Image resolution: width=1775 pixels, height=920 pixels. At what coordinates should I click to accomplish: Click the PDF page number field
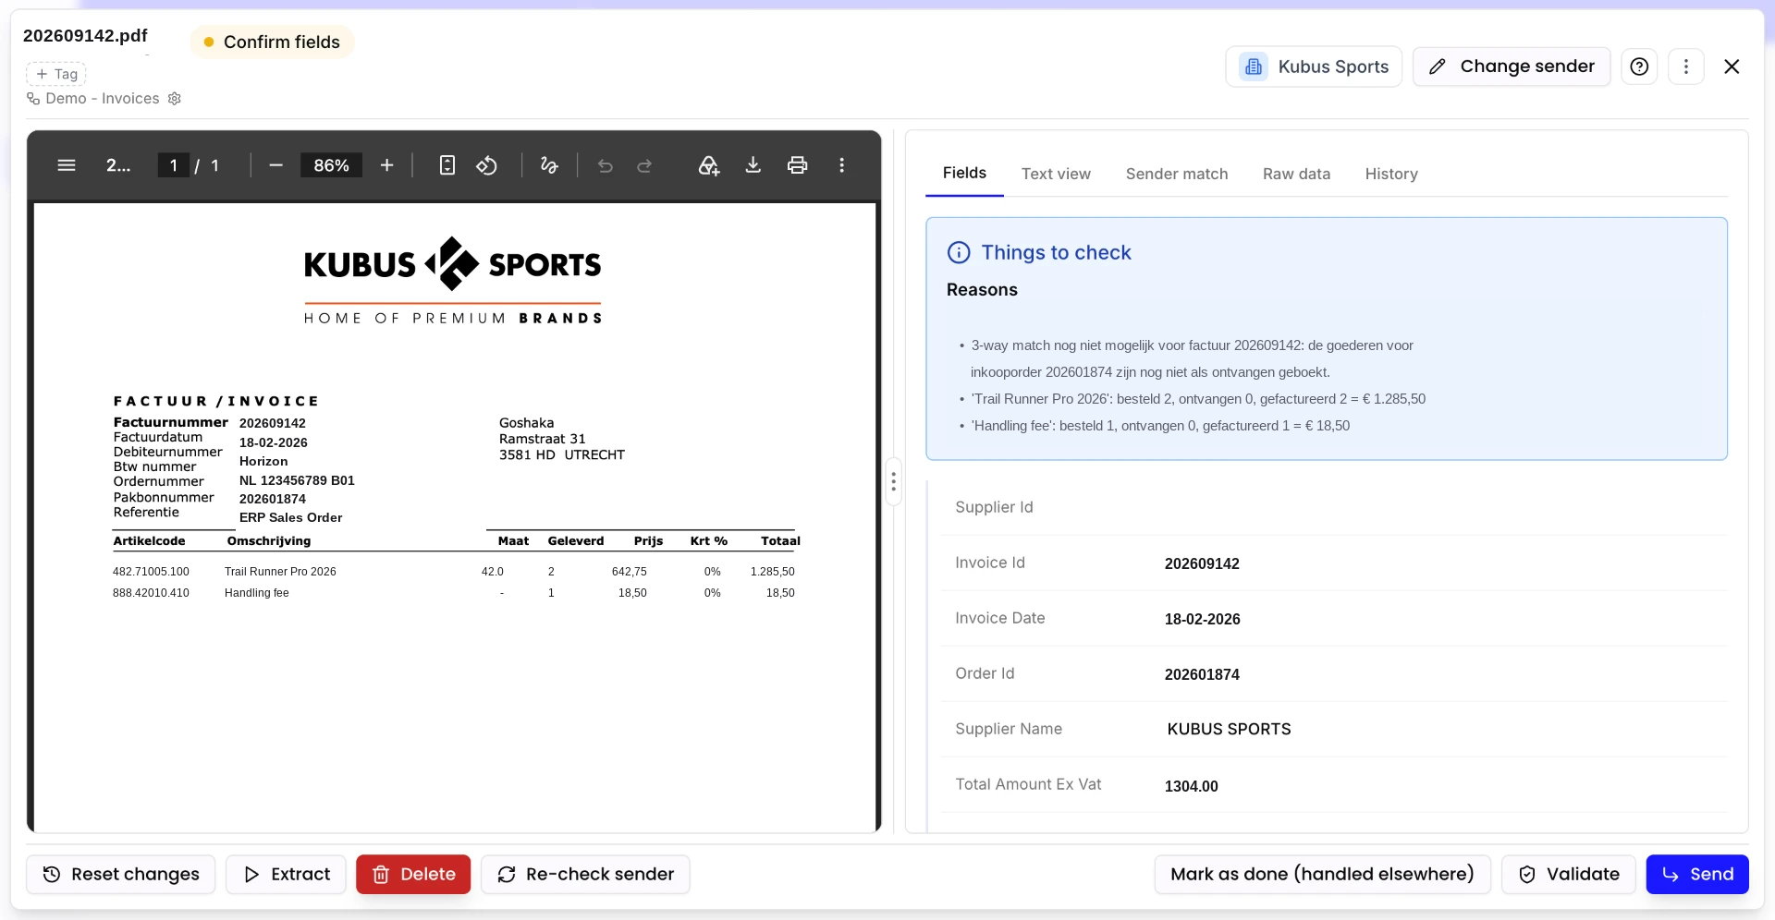click(173, 165)
